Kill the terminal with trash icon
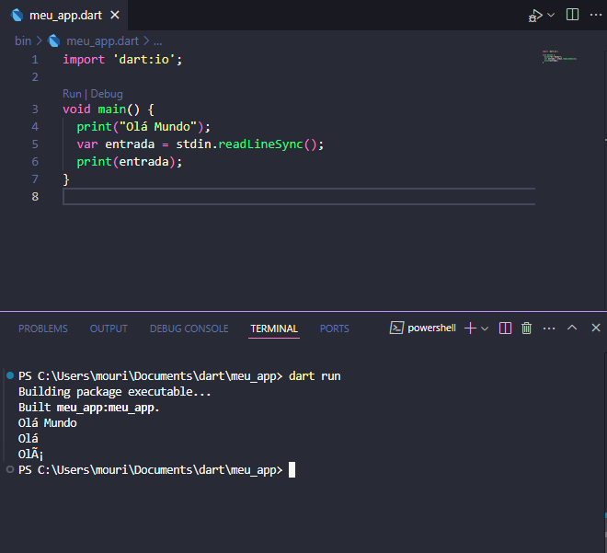Screen dimensions: 607x553 [526, 328]
